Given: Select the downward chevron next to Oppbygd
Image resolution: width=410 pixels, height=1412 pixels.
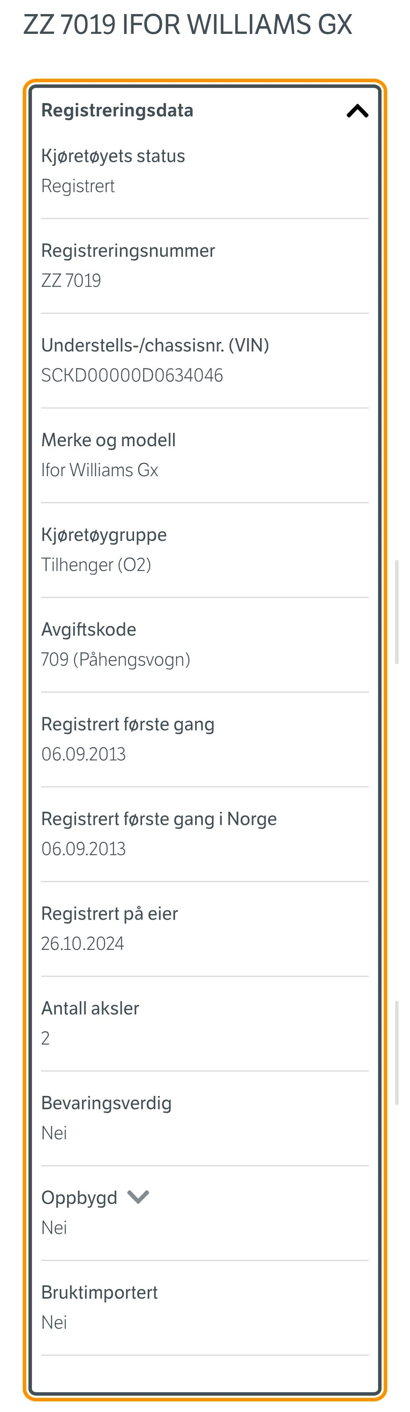Looking at the screenshot, I should (138, 1197).
